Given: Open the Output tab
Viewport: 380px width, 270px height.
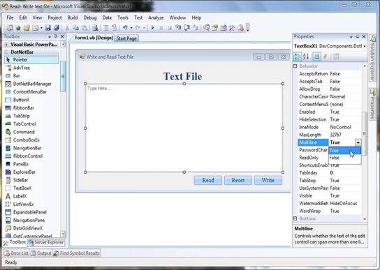Looking at the screenshot, I should pyautogui.click(x=41, y=253).
